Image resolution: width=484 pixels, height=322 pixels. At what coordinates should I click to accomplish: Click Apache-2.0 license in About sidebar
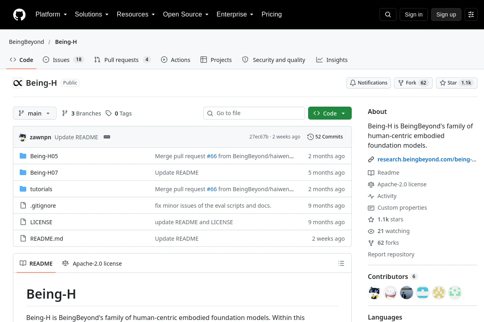coord(397,184)
